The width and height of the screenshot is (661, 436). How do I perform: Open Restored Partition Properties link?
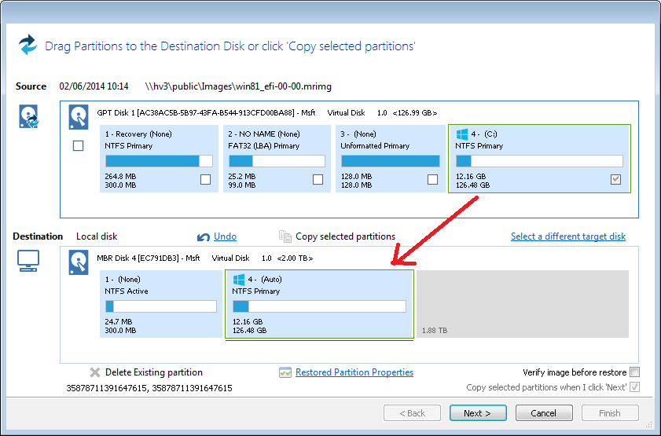(x=354, y=372)
